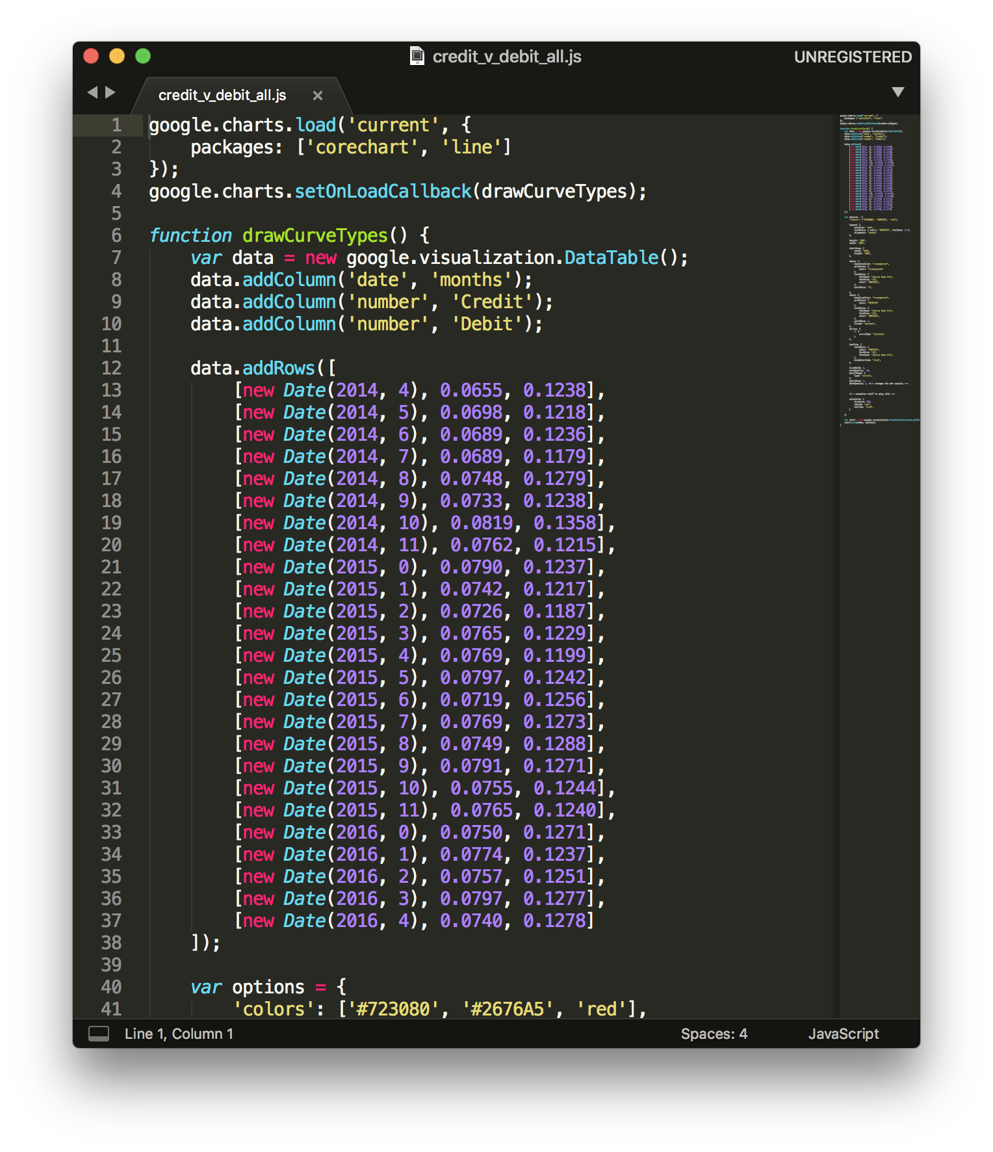Click value 0.0790 on line 21

point(472,567)
